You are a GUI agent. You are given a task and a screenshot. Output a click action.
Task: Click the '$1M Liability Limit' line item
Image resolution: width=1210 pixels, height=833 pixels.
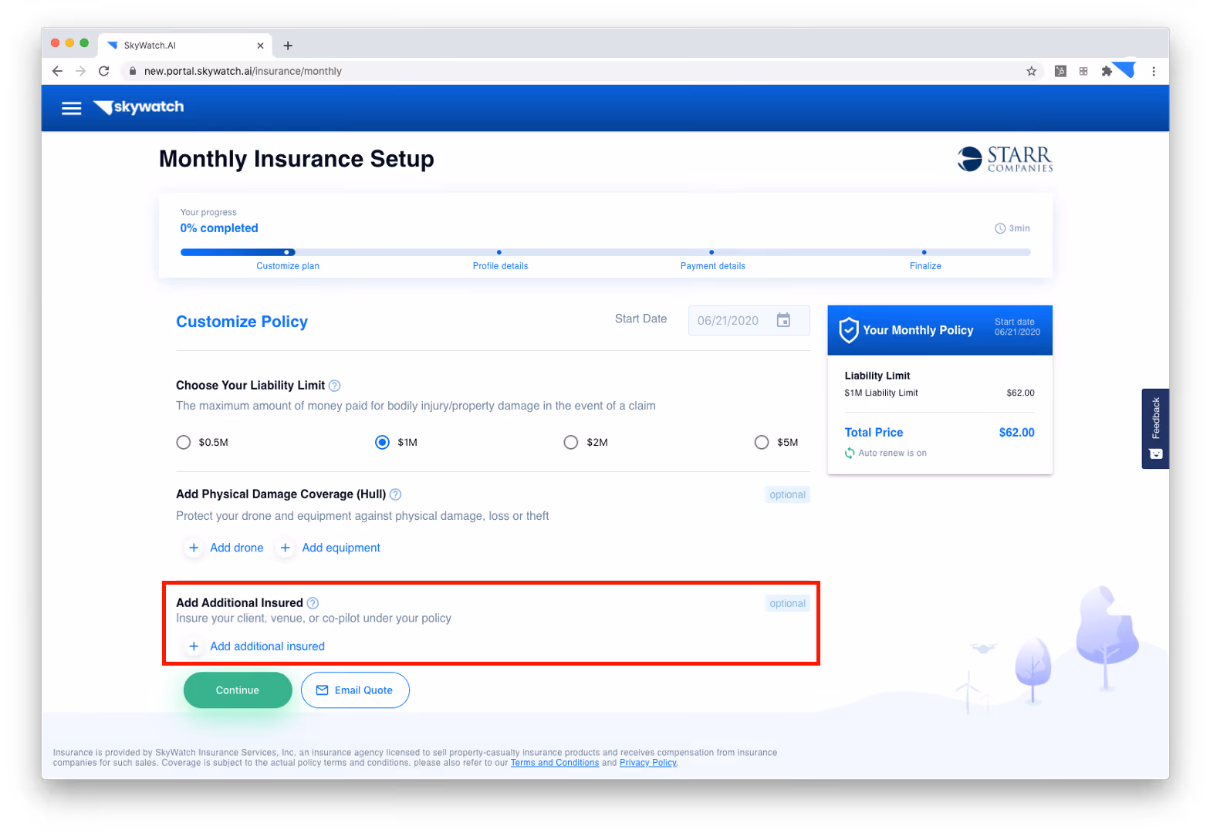(x=881, y=393)
